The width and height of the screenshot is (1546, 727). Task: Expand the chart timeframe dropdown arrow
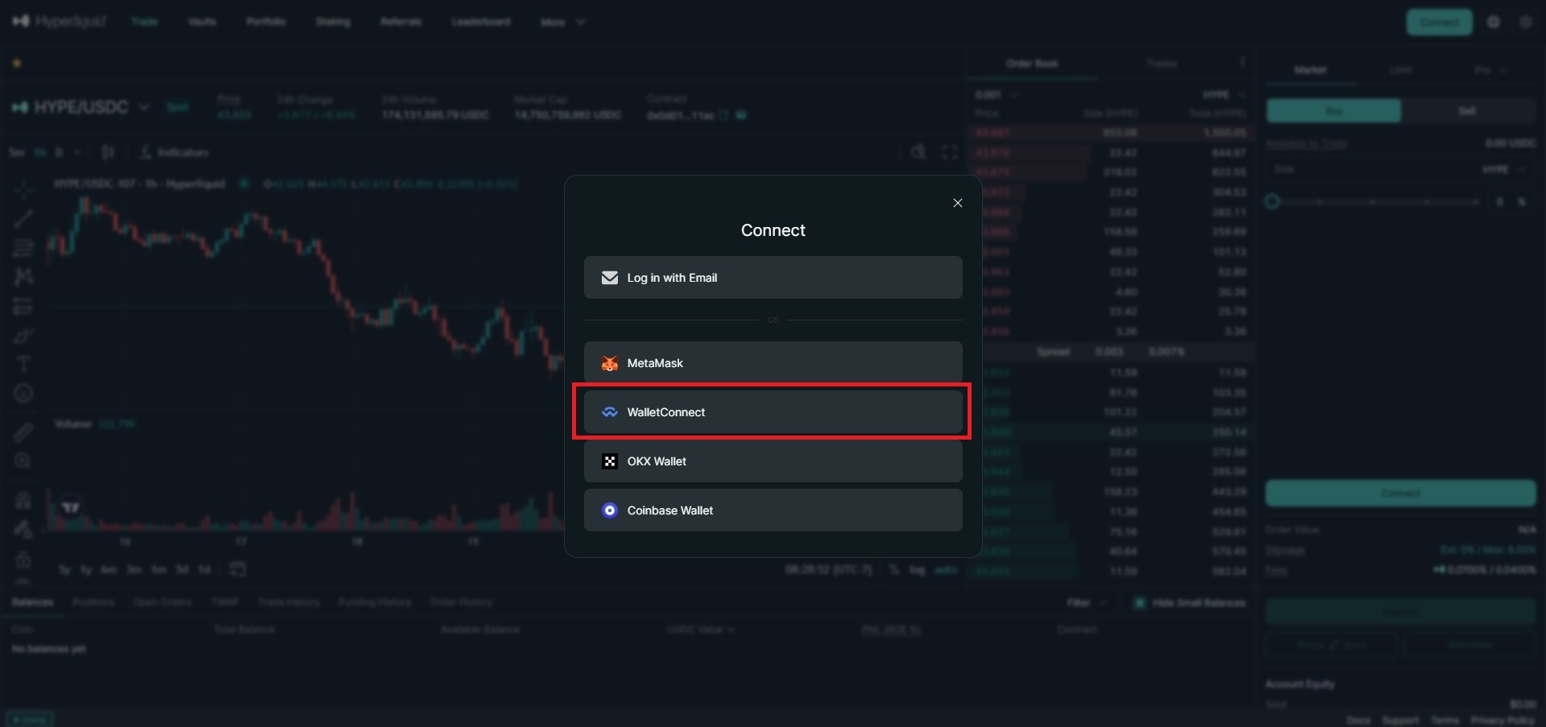(x=77, y=152)
